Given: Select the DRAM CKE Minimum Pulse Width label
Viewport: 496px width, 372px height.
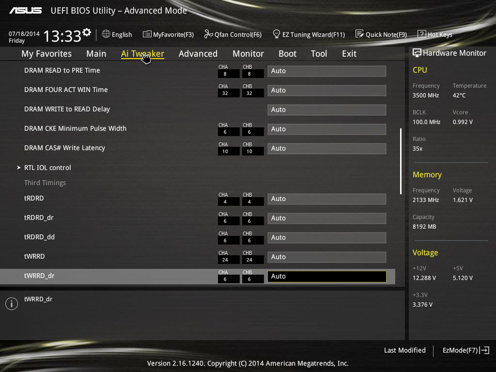Looking at the screenshot, I should [x=75, y=128].
